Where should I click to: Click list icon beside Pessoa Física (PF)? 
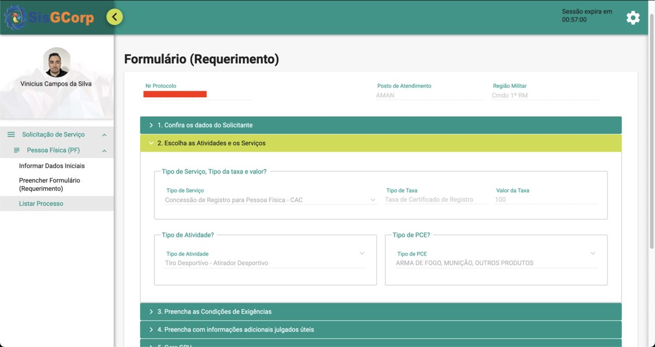point(17,150)
